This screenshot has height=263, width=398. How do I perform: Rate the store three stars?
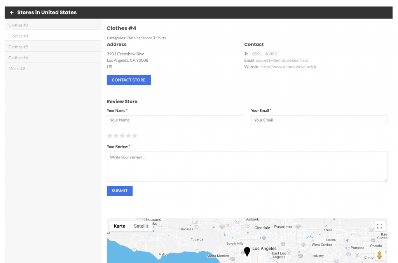coord(122,136)
